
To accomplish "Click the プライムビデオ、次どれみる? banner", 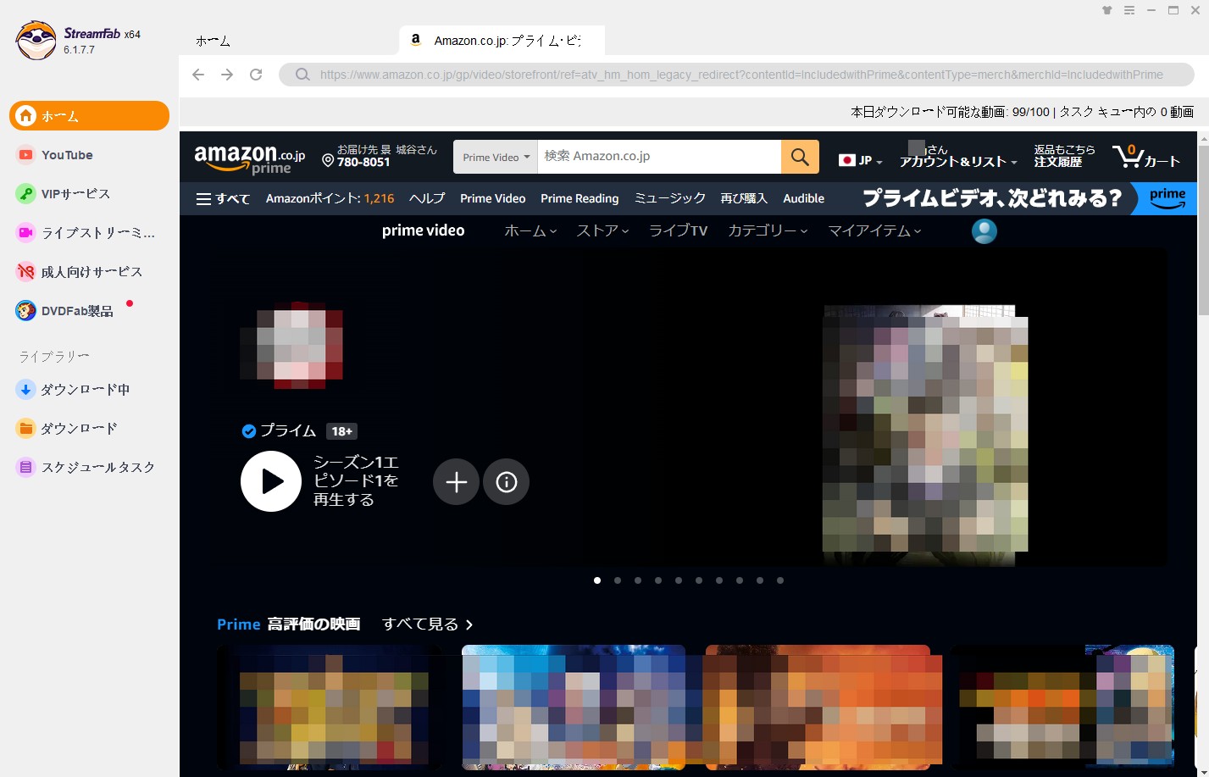I will click(1028, 198).
